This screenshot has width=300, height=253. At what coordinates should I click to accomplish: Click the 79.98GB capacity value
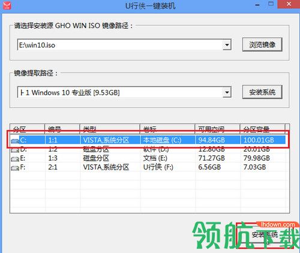pos(257,158)
